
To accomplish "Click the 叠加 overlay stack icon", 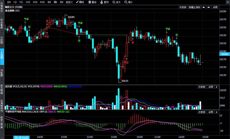I will pos(92,2).
